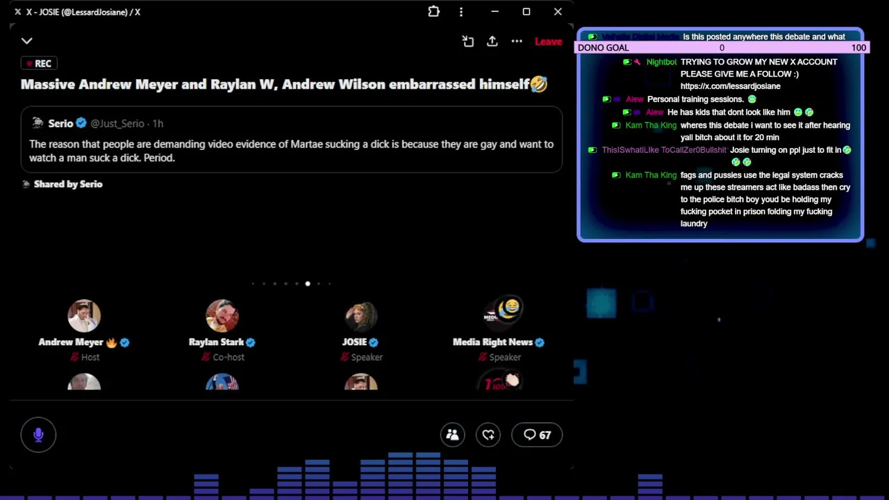Share the Space using the upload icon
The width and height of the screenshot is (889, 500).
coord(492,41)
